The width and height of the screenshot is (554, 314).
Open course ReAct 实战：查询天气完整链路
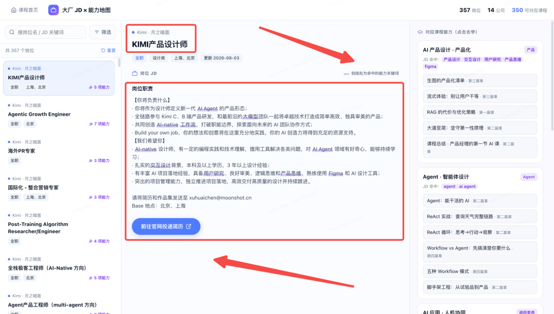(480, 217)
